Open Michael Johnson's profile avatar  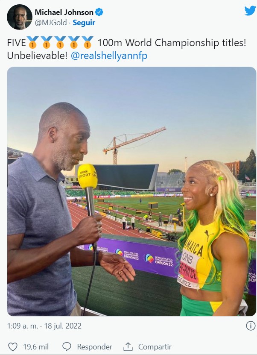coord(20,17)
